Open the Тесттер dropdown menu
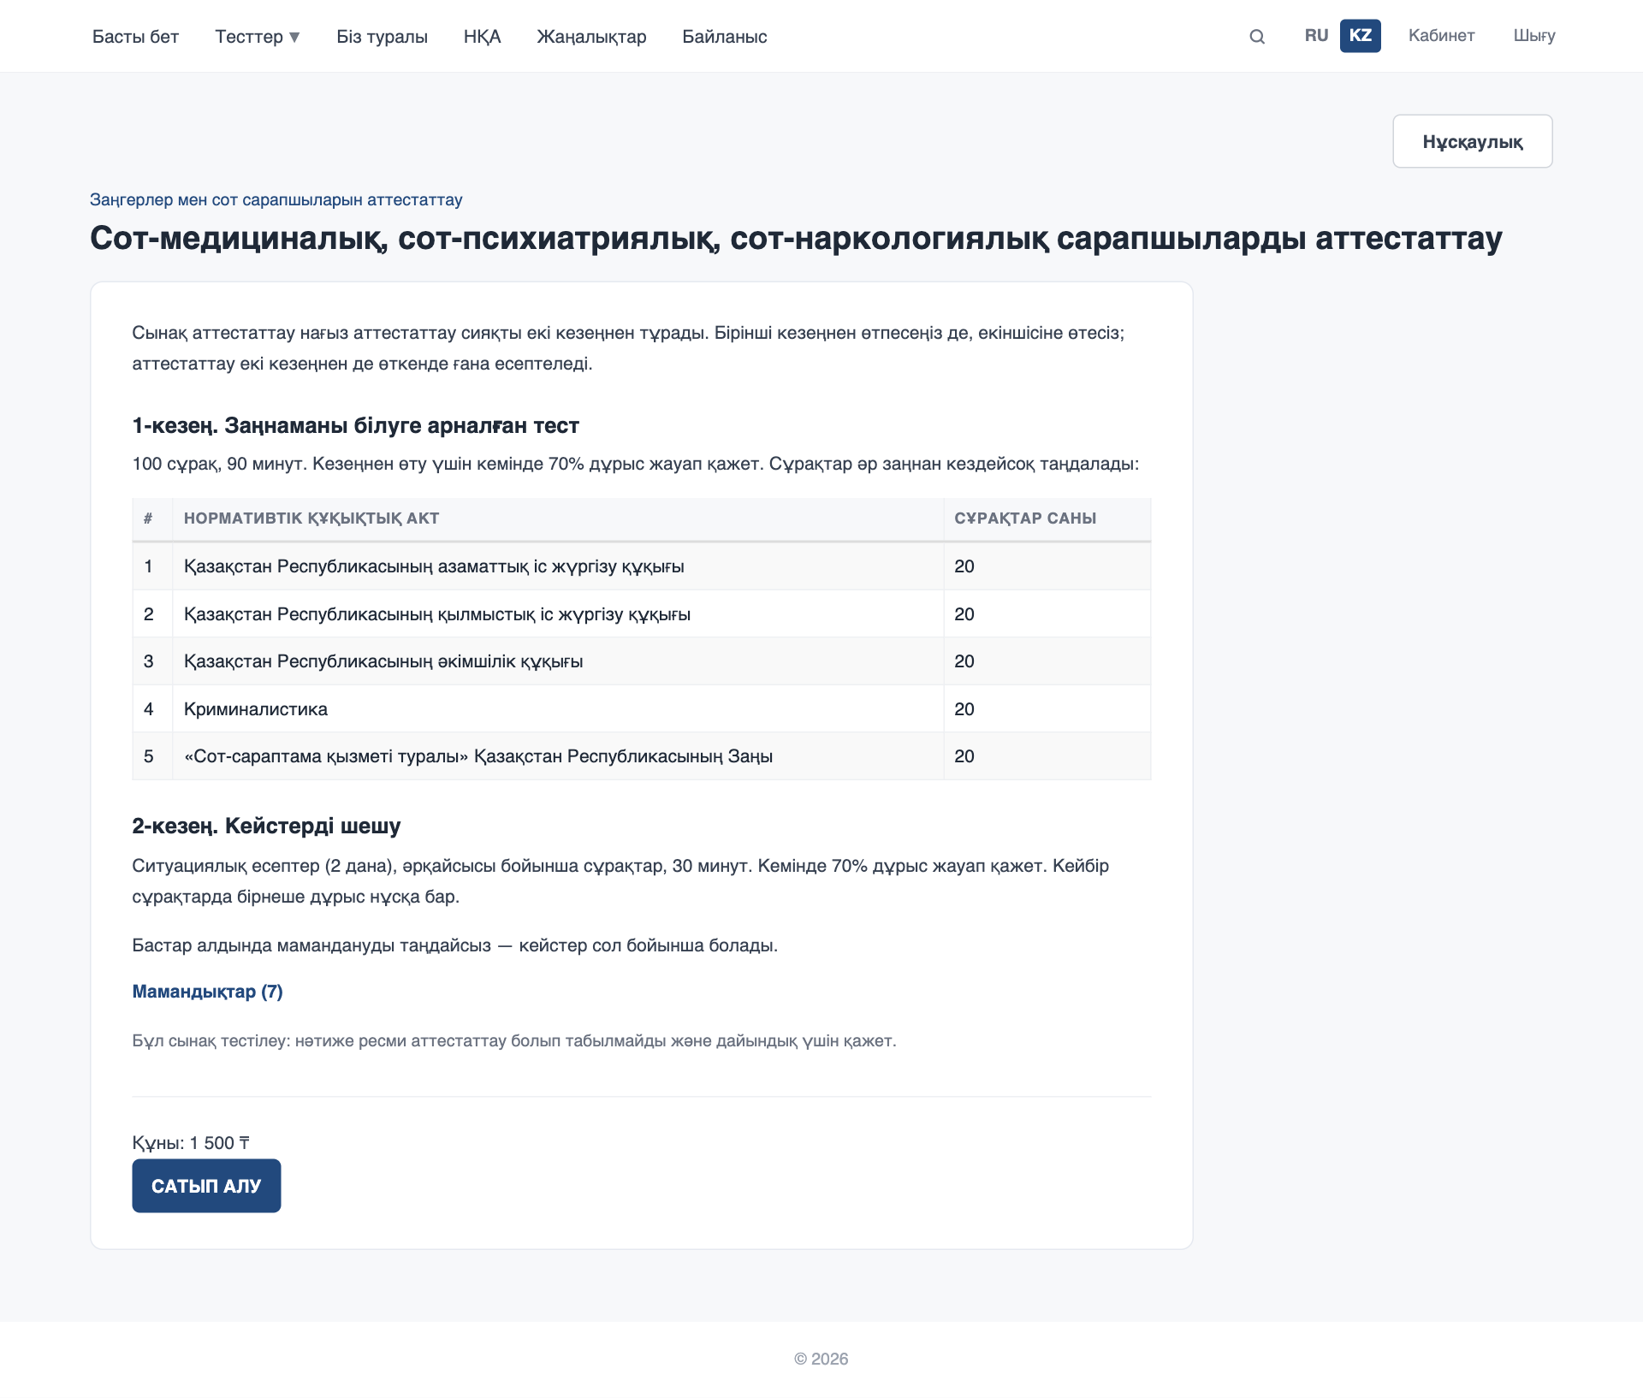 [x=258, y=37]
